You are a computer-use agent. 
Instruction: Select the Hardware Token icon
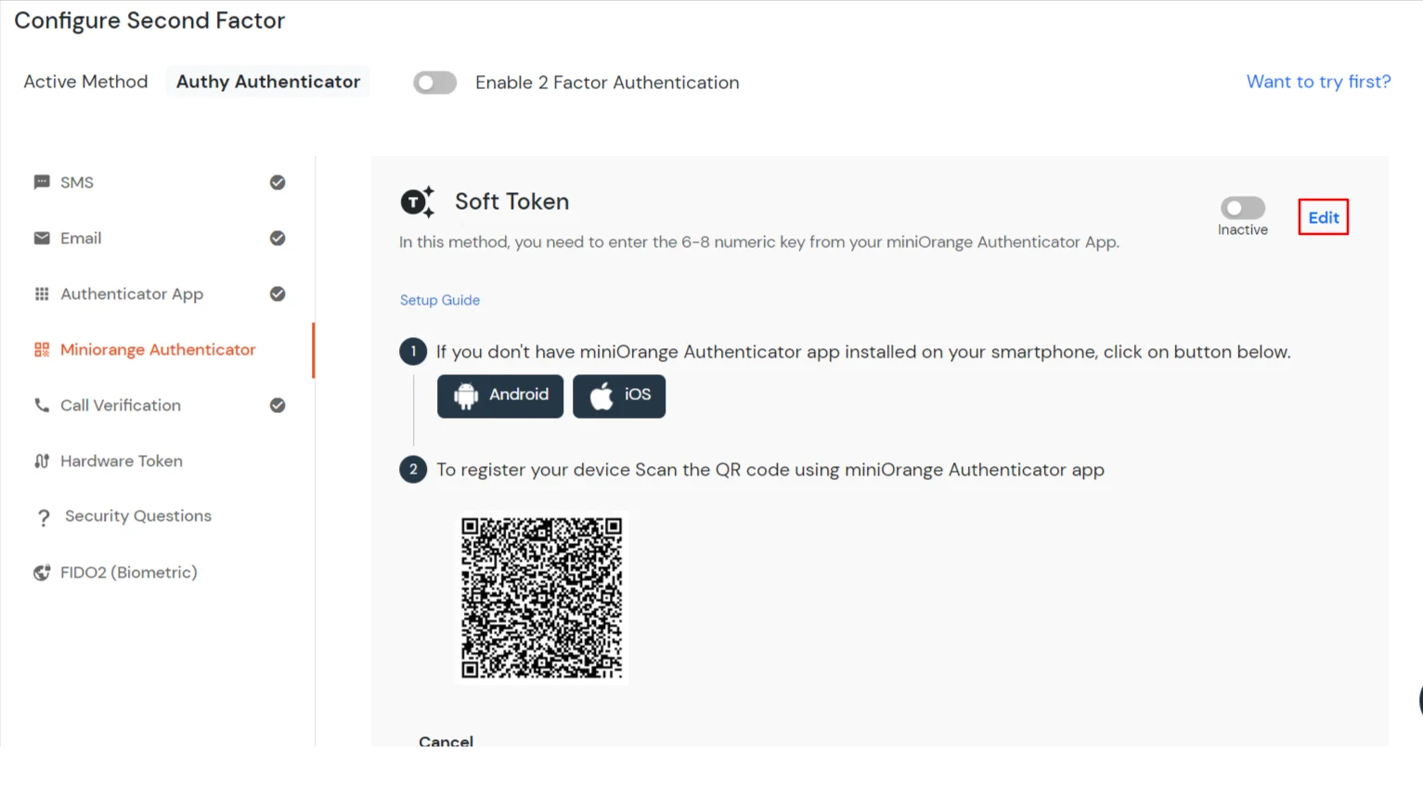tap(41, 461)
